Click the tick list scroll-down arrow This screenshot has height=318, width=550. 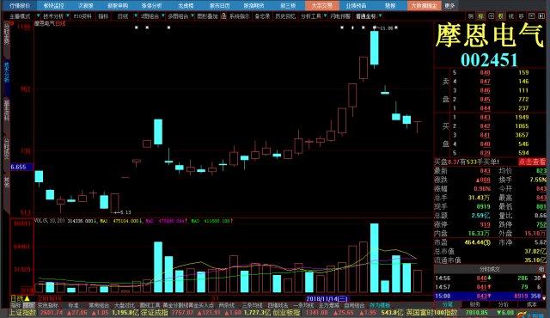point(544,297)
